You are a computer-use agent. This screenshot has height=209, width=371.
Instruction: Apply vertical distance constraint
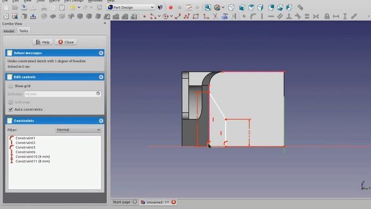pos(345,16)
